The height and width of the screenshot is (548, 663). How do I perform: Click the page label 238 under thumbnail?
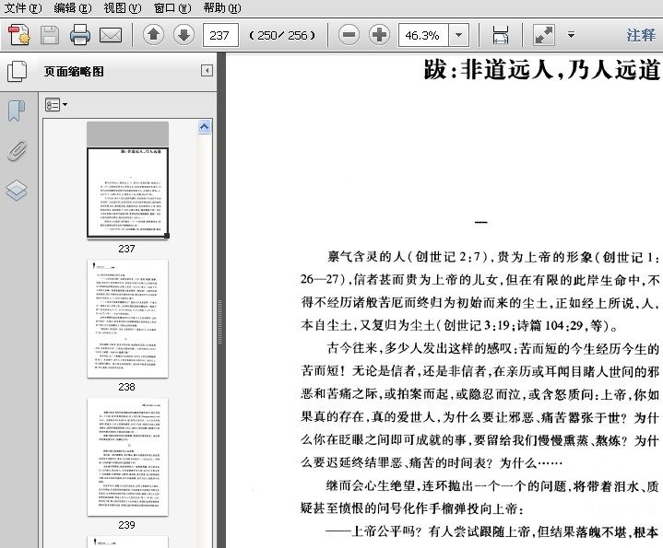[127, 387]
